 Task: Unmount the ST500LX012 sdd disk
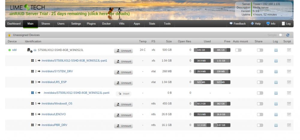tap(123, 51)
